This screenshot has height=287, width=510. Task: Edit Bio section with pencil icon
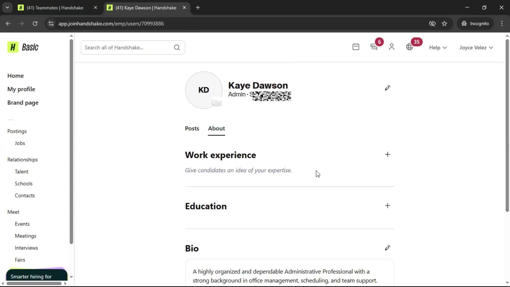[x=387, y=248]
